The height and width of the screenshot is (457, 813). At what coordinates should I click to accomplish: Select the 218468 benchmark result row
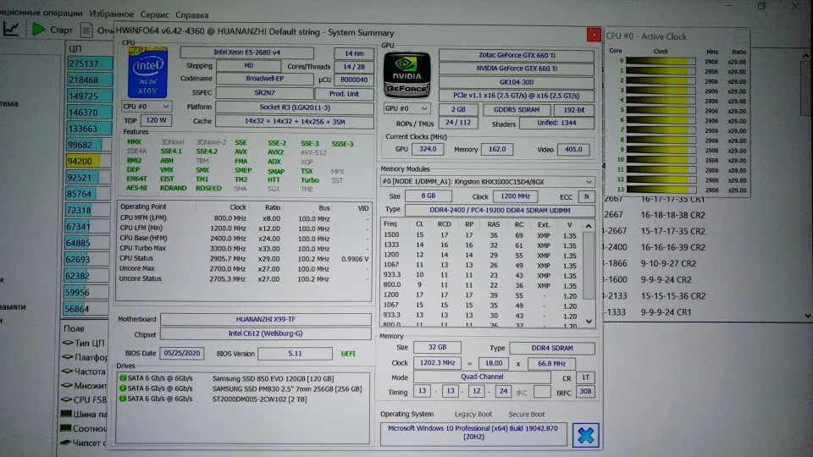[90, 80]
